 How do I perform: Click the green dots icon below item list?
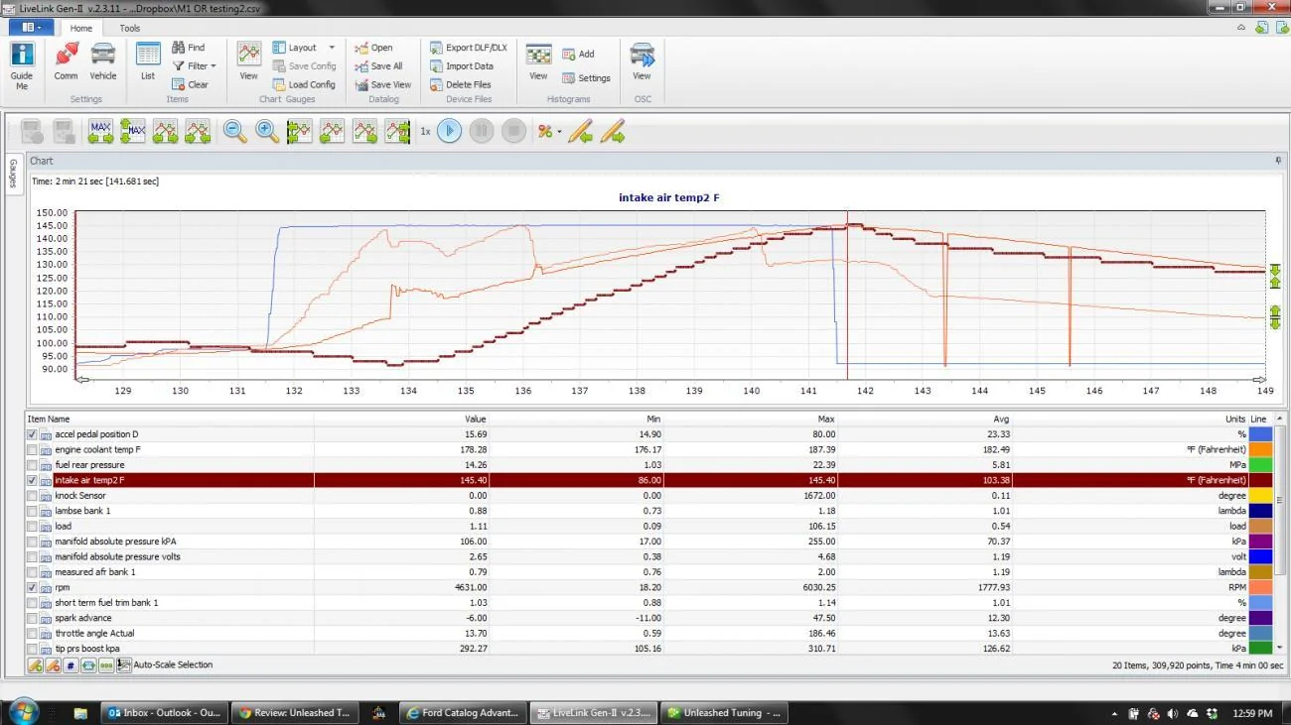106,665
